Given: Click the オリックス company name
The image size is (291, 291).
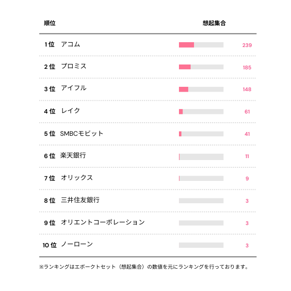Looking at the screenshot, I should (77, 178).
